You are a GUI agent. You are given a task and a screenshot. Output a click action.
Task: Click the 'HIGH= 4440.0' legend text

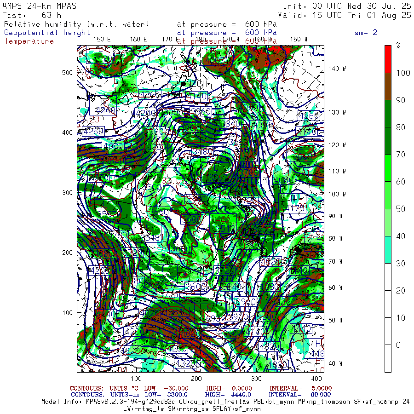pos(228,395)
